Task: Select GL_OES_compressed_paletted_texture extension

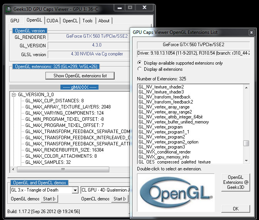Action: coord(175,162)
